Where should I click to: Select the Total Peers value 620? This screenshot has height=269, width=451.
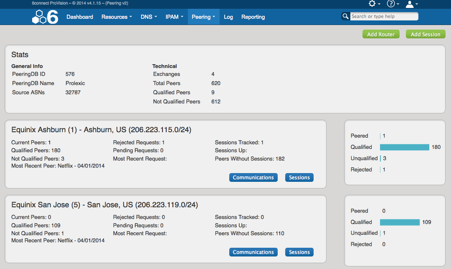pyautogui.click(x=216, y=83)
